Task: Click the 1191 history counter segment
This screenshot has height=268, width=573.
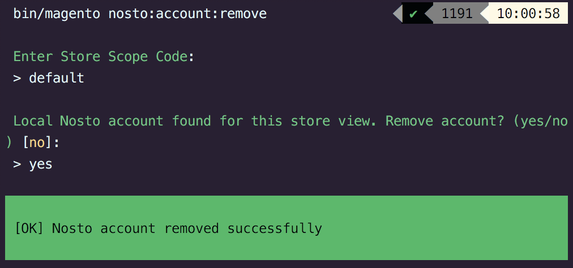Action: pos(456,14)
